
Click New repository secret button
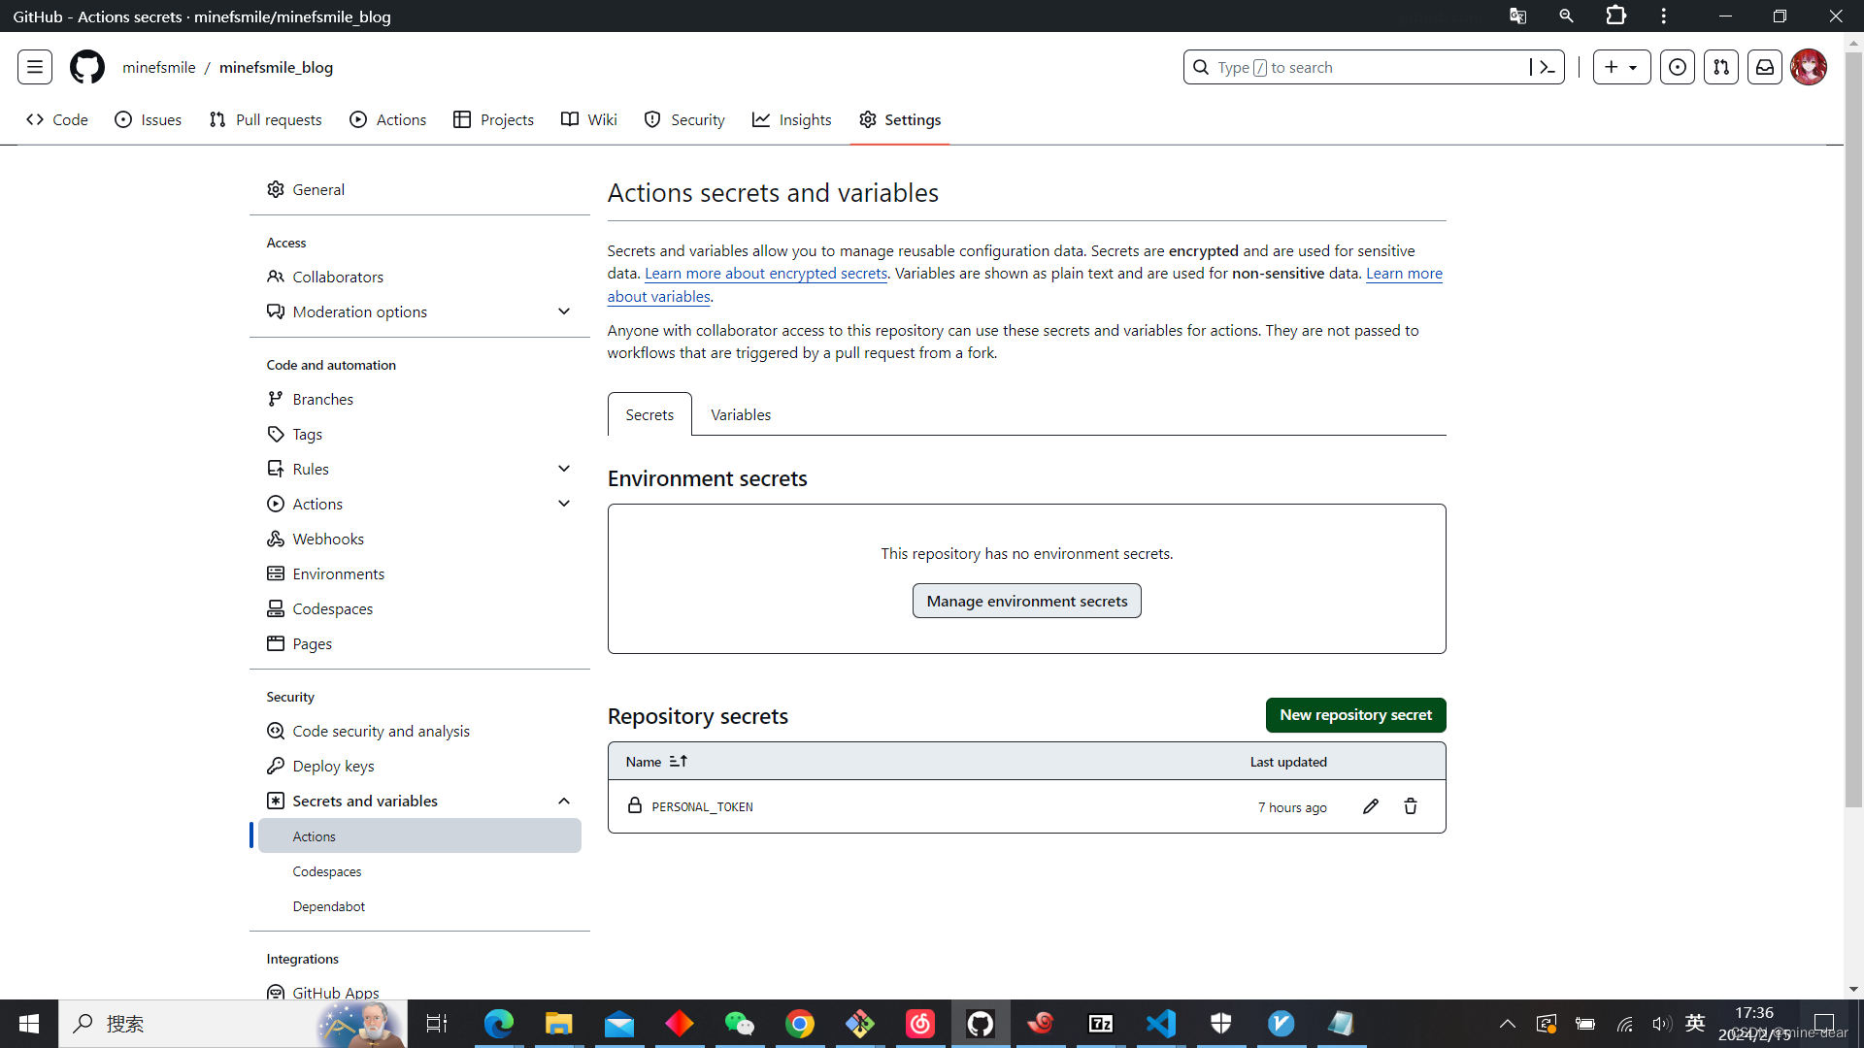[1355, 715]
